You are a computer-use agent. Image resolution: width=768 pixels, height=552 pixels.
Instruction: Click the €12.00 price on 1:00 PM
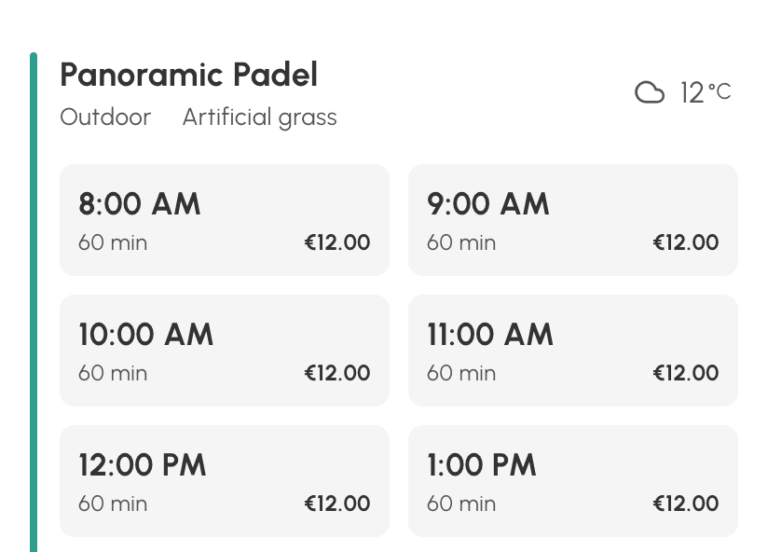(686, 504)
